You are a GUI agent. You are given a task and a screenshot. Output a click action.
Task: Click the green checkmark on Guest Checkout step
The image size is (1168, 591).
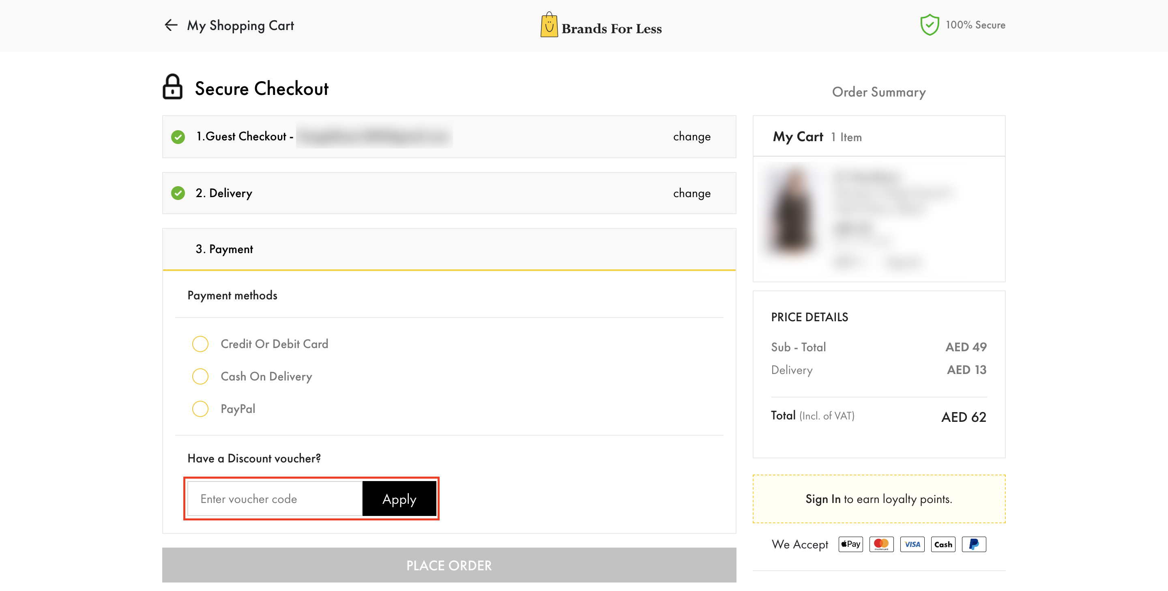pyautogui.click(x=178, y=137)
